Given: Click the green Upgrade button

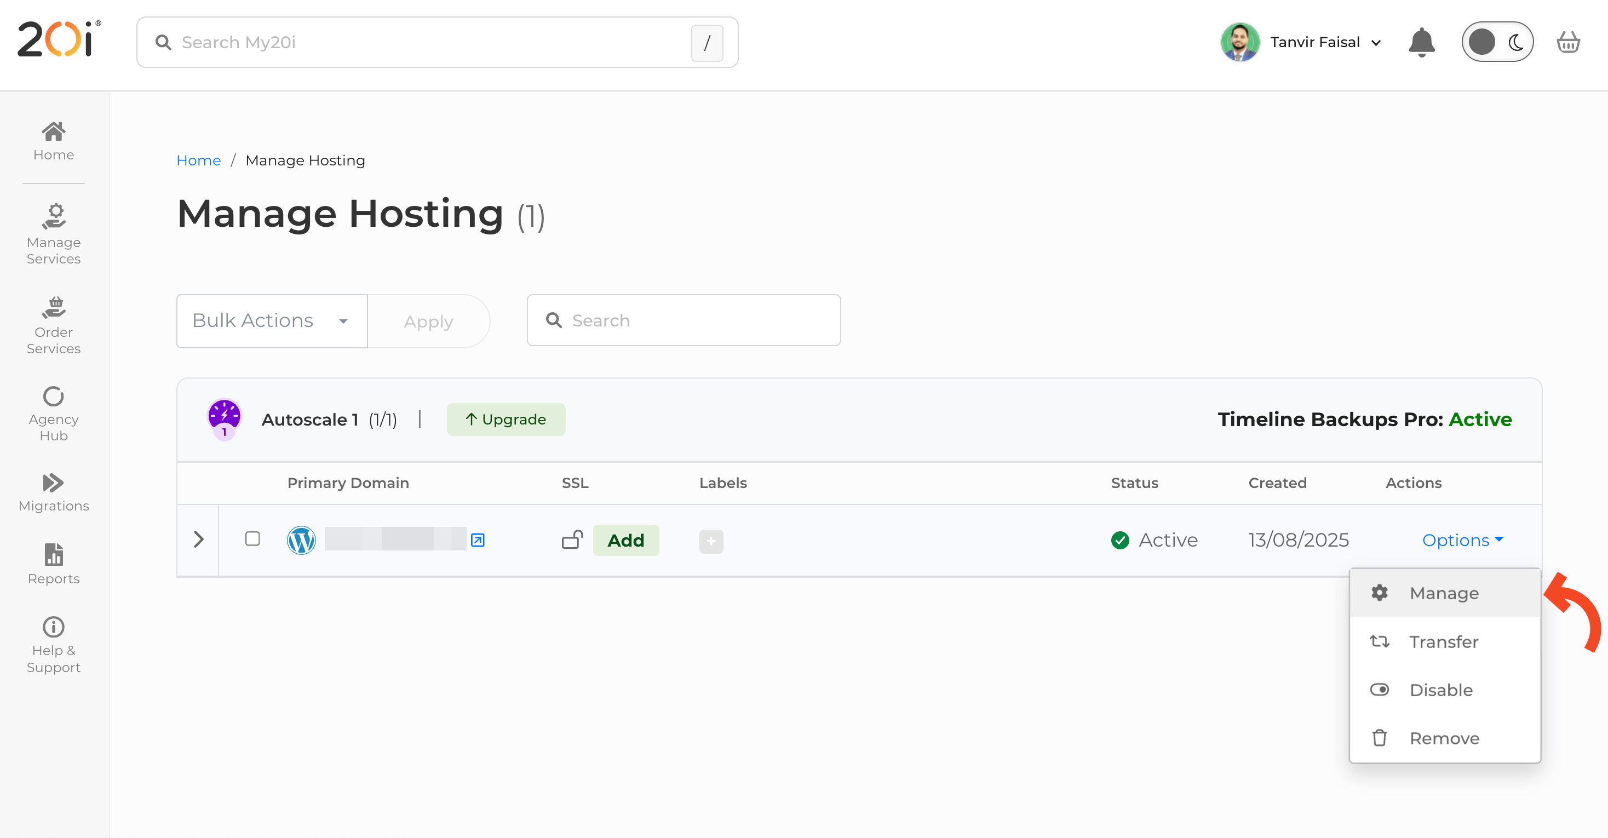Looking at the screenshot, I should (x=506, y=419).
